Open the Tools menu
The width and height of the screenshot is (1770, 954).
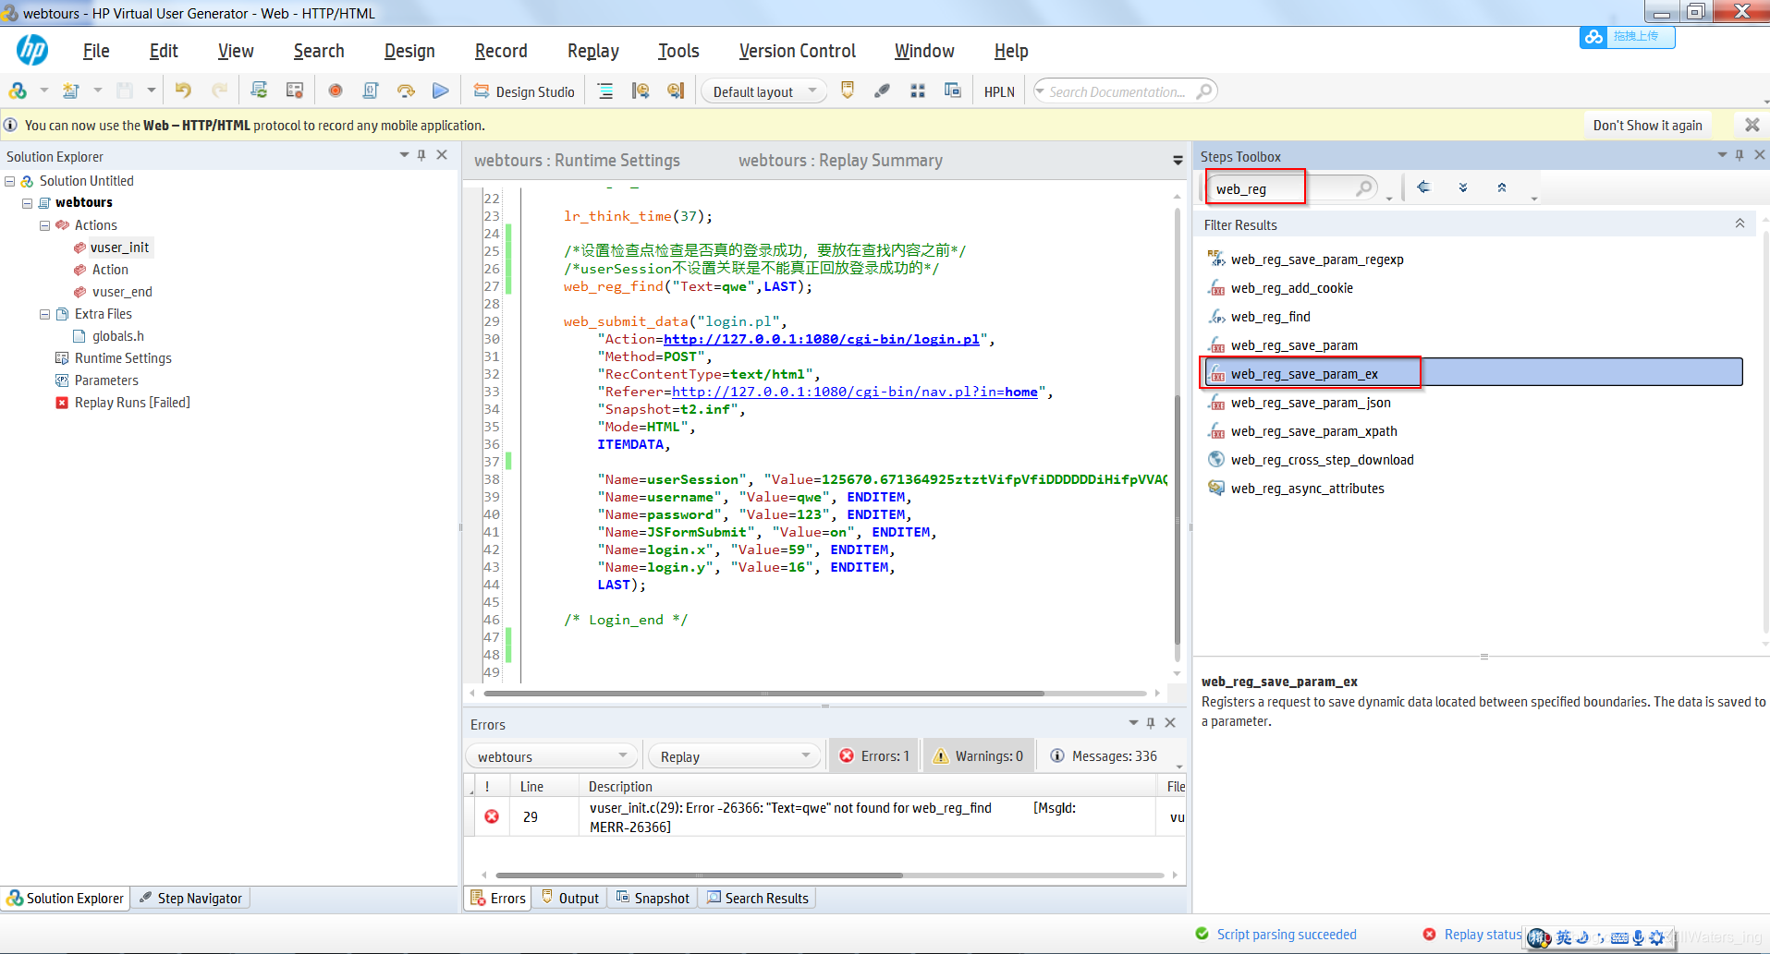(678, 51)
